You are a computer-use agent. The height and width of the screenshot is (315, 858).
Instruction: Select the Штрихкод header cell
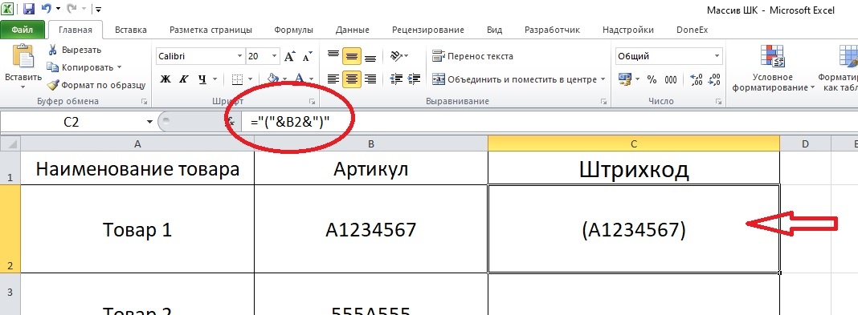[x=634, y=168]
